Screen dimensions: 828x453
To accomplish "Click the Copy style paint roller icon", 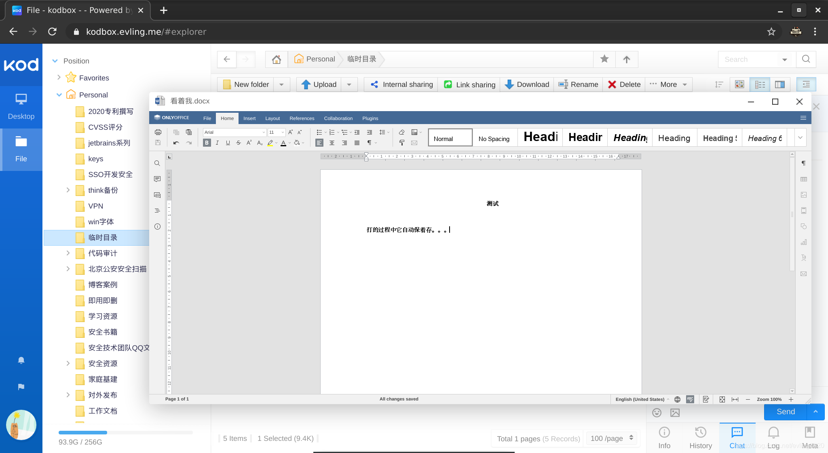I will (x=401, y=143).
